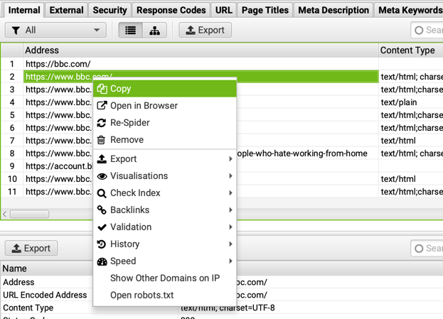Switch to the URL tab
Viewport: 443px width, 319px height.
pos(224,10)
